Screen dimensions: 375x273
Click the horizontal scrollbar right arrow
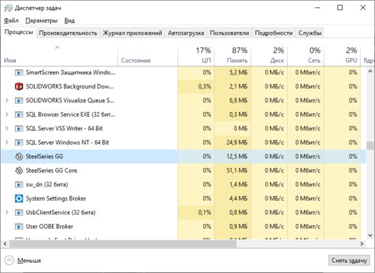pyautogui.click(x=362, y=244)
